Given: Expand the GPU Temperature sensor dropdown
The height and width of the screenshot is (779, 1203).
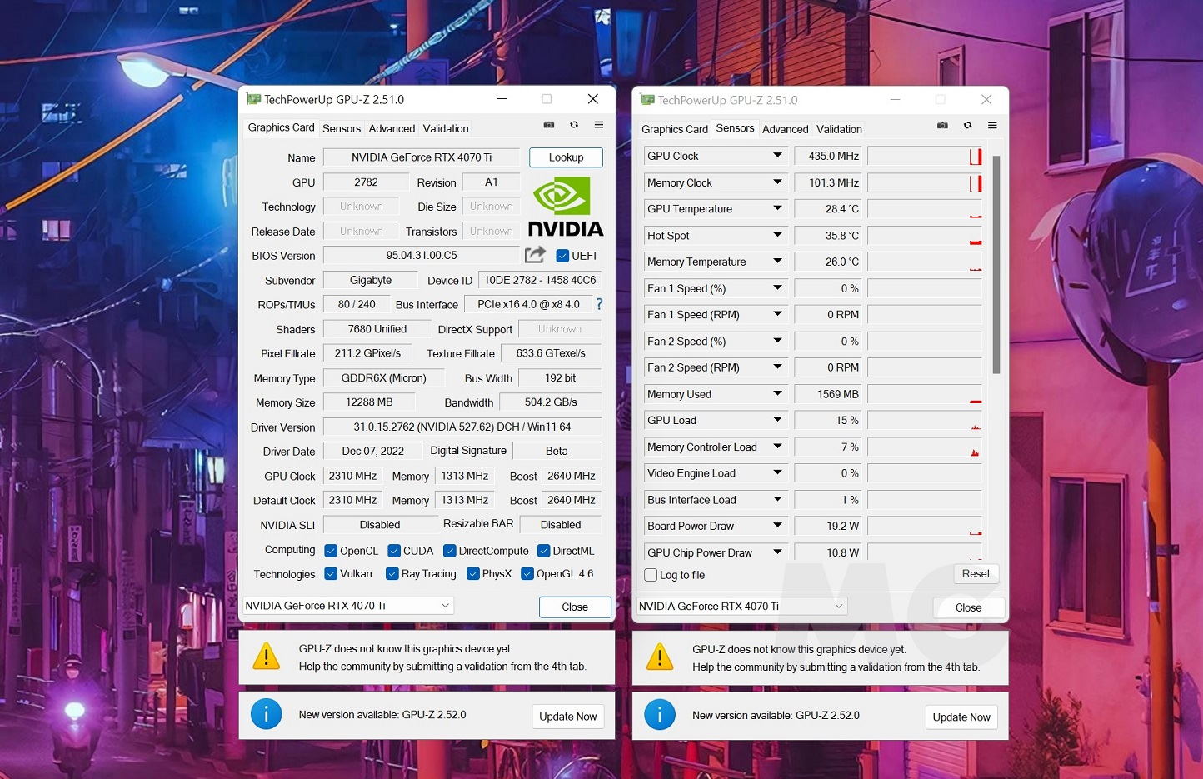Looking at the screenshot, I should point(777,208).
